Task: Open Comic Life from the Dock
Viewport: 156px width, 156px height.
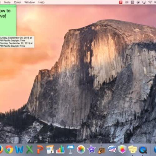Action: [112, 149]
